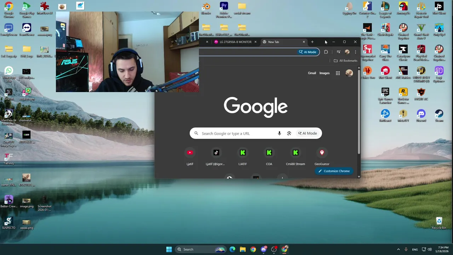
Task: Click the Images link
Action: tap(325, 73)
